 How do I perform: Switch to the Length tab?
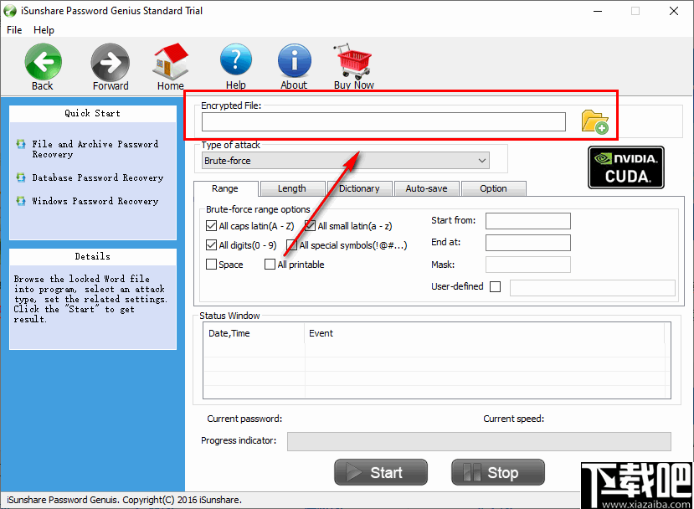pyautogui.click(x=292, y=188)
